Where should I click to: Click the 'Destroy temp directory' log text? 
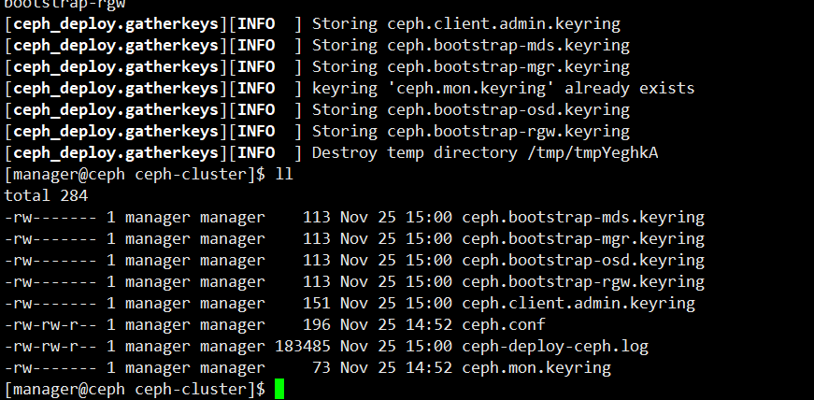click(x=415, y=152)
